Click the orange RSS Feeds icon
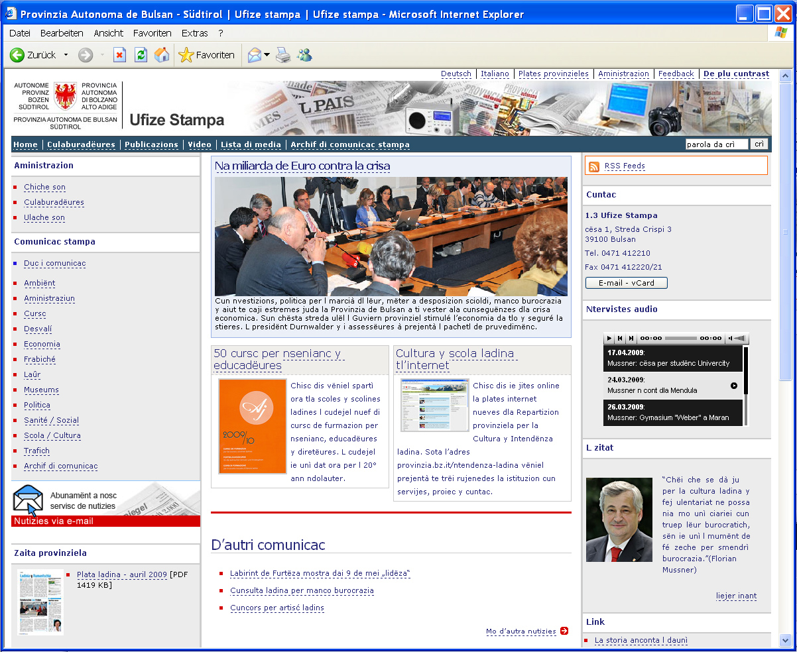797x652 pixels. pyautogui.click(x=594, y=166)
